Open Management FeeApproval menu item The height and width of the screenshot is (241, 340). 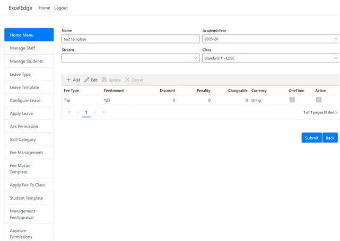pyautogui.click(x=29, y=214)
